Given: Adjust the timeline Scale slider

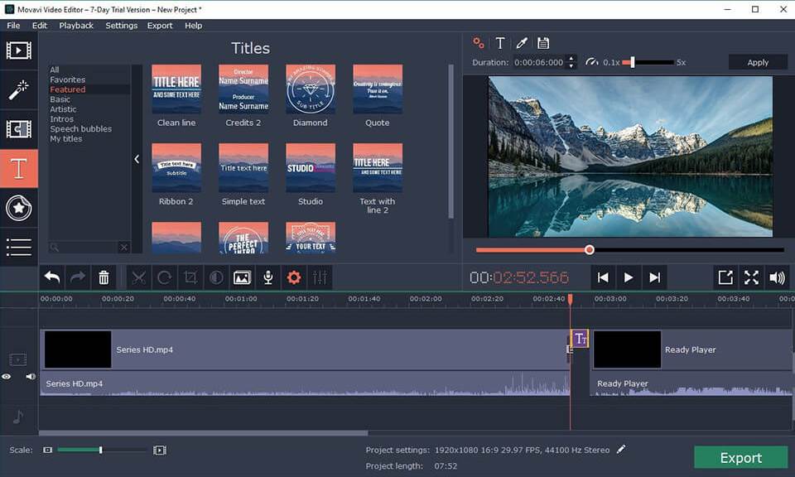Looking at the screenshot, I should pos(101,450).
